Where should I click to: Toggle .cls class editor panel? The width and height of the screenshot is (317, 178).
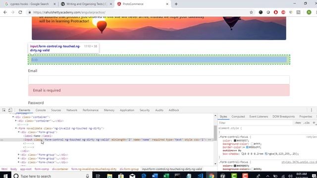click(307, 123)
